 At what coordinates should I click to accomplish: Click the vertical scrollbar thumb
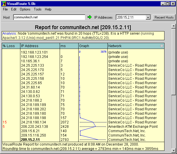coord(174,62)
